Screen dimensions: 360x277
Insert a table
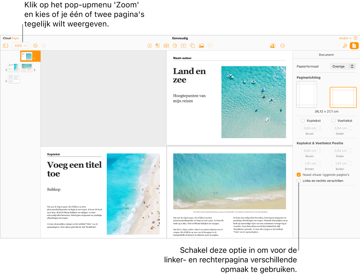pyautogui.click(x=166, y=46)
